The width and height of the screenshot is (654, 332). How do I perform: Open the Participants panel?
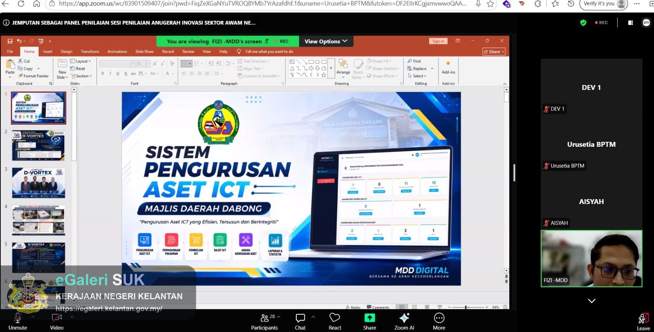click(264, 321)
